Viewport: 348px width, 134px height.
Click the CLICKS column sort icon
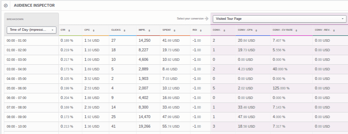pos(124,30)
